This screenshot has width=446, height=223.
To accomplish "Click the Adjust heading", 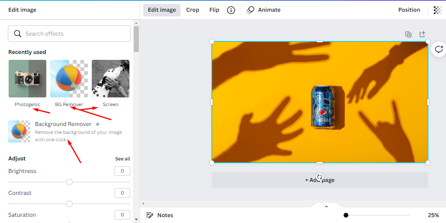I will tap(17, 158).
